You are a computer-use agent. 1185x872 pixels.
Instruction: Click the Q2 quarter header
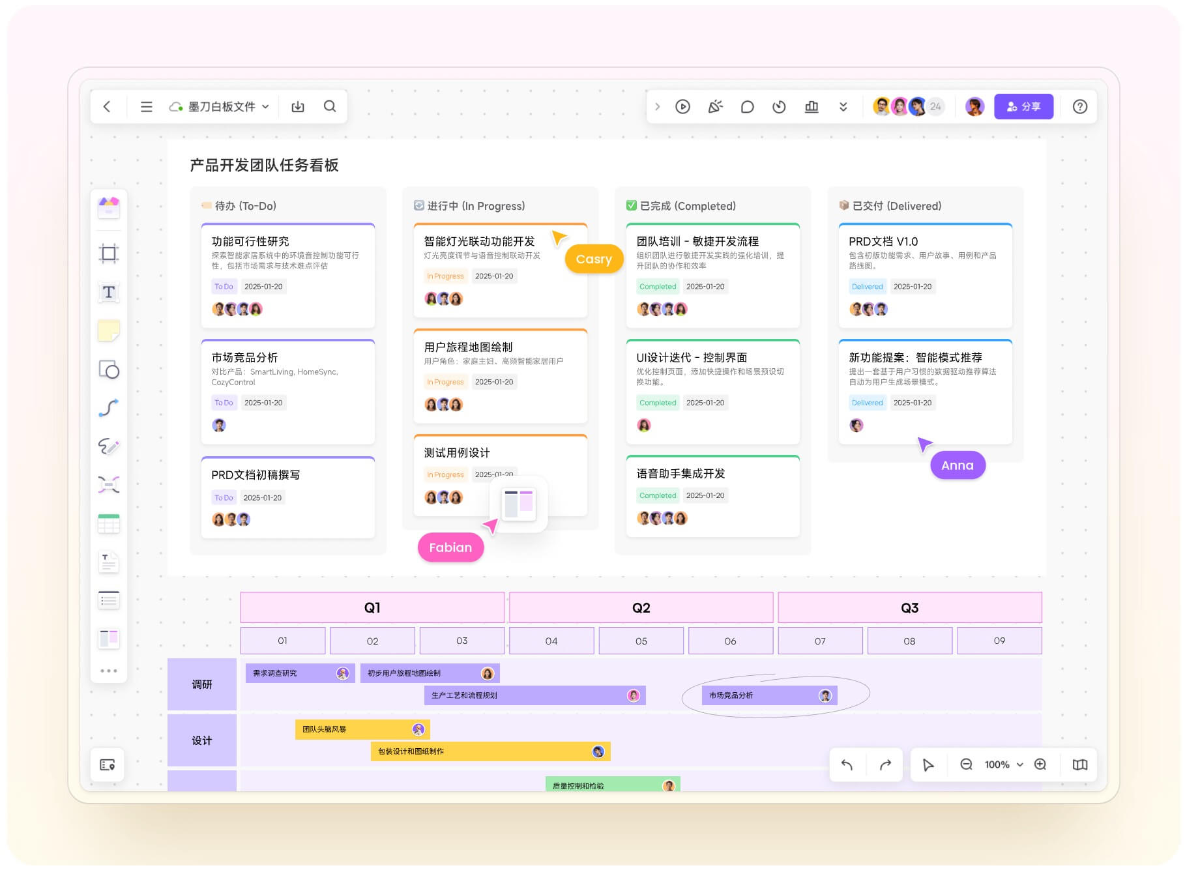click(x=641, y=607)
